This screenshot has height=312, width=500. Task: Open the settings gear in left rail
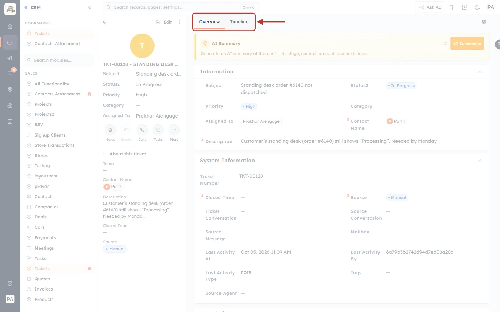(x=10, y=283)
